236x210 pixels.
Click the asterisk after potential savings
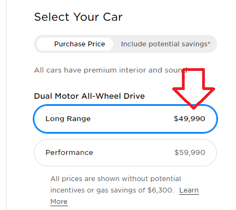[209, 43]
